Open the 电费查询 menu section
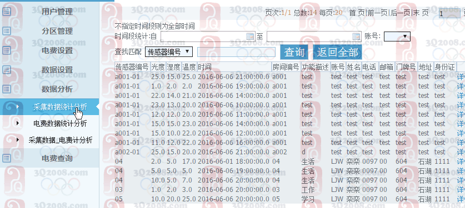This screenshot has height=208, width=465. pos(57,158)
